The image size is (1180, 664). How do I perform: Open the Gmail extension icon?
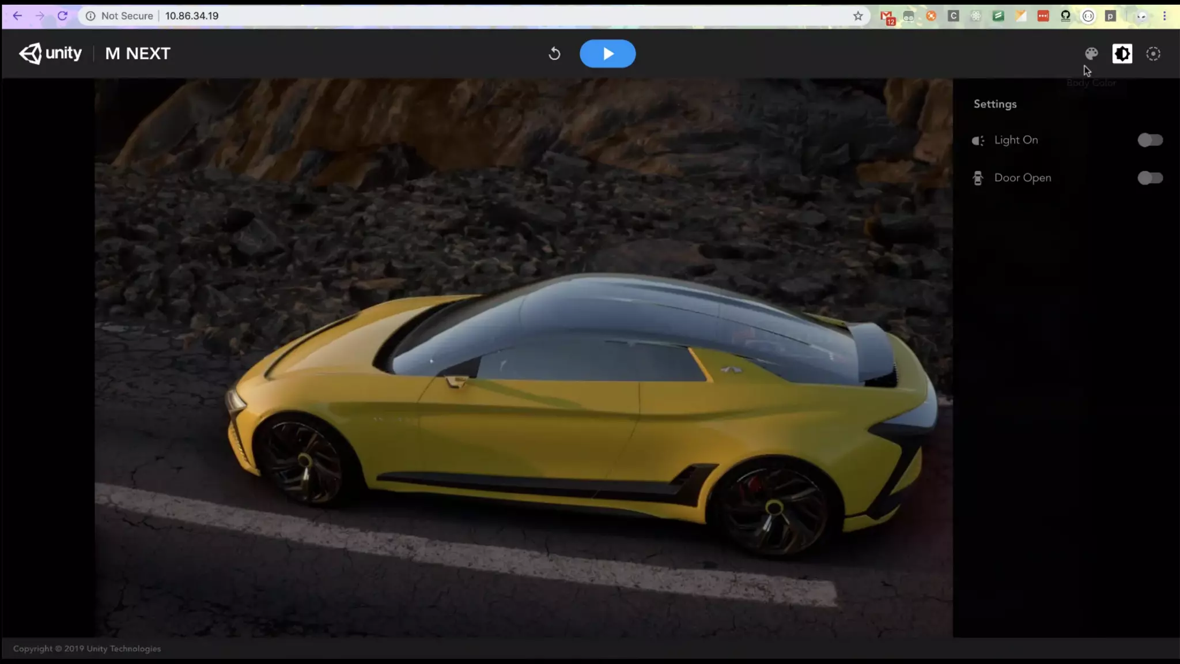click(x=887, y=16)
